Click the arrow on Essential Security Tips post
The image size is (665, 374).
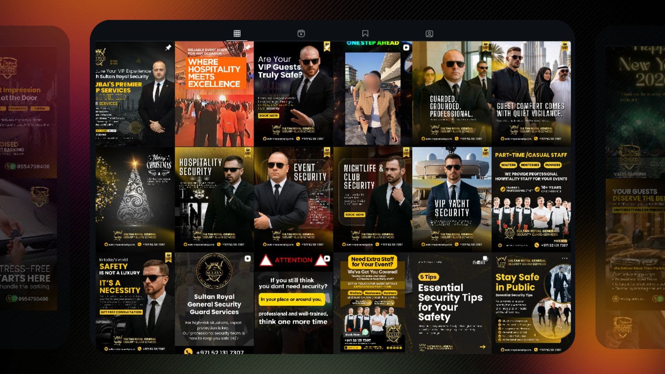pos(482,347)
